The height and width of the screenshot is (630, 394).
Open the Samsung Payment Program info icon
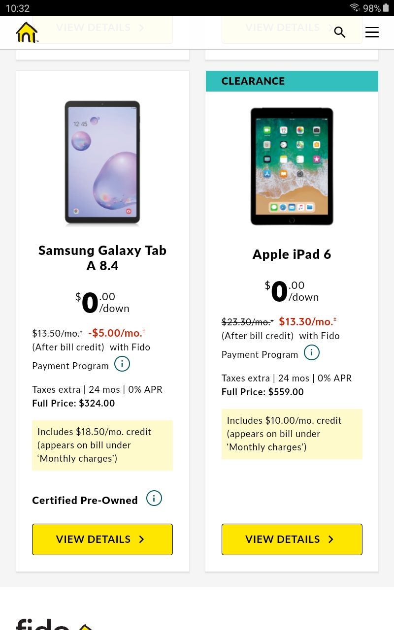click(x=122, y=364)
